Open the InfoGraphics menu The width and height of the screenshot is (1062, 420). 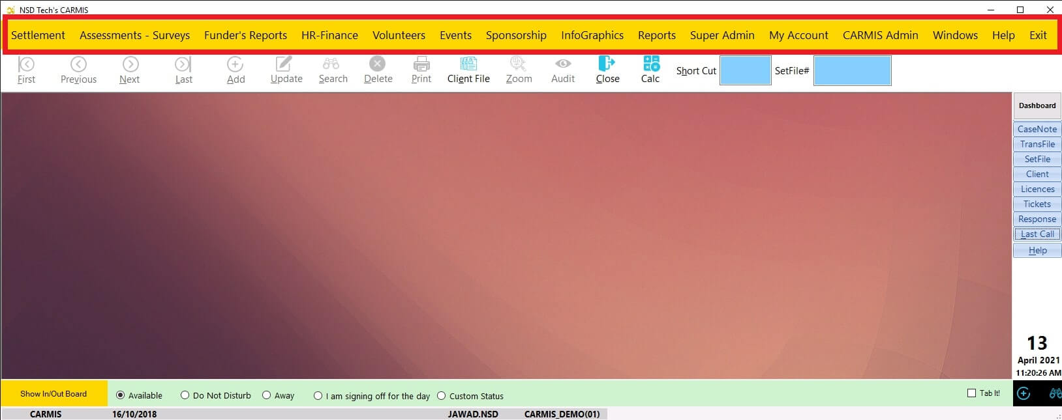coord(592,35)
